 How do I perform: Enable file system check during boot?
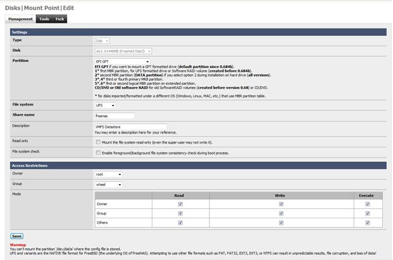[x=98, y=152]
